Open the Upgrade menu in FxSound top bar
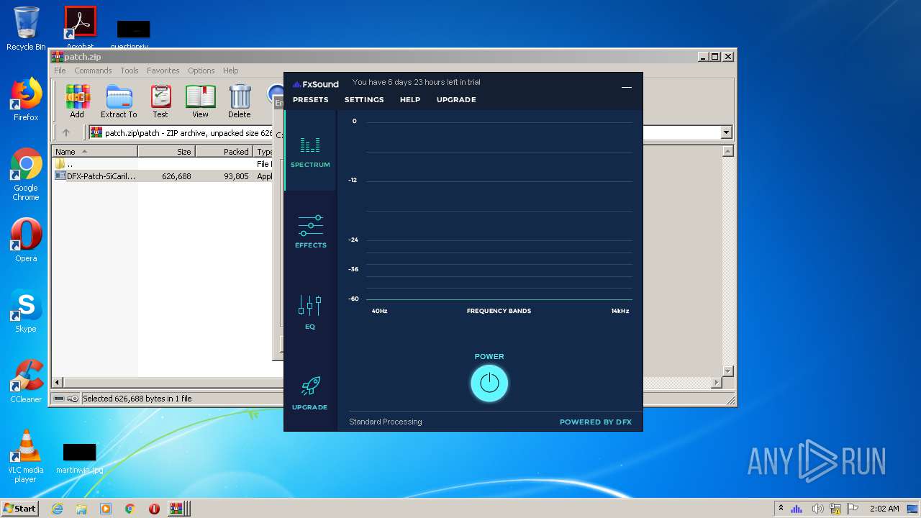 [456, 100]
